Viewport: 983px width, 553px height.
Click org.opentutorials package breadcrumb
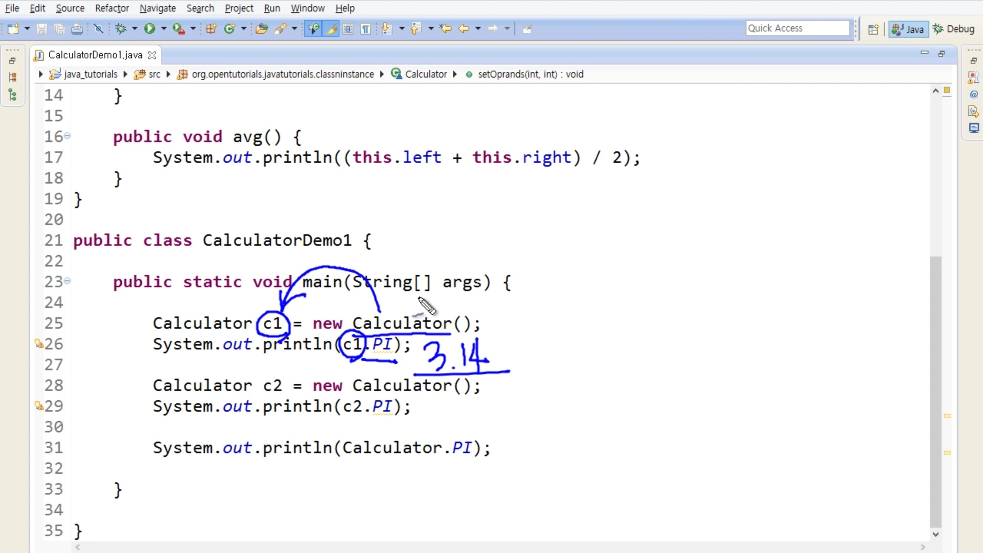click(275, 74)
